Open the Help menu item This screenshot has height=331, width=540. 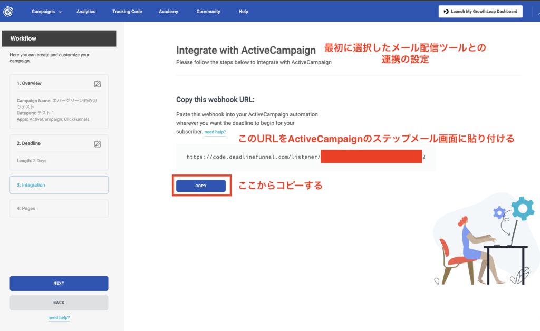(244, 12)
